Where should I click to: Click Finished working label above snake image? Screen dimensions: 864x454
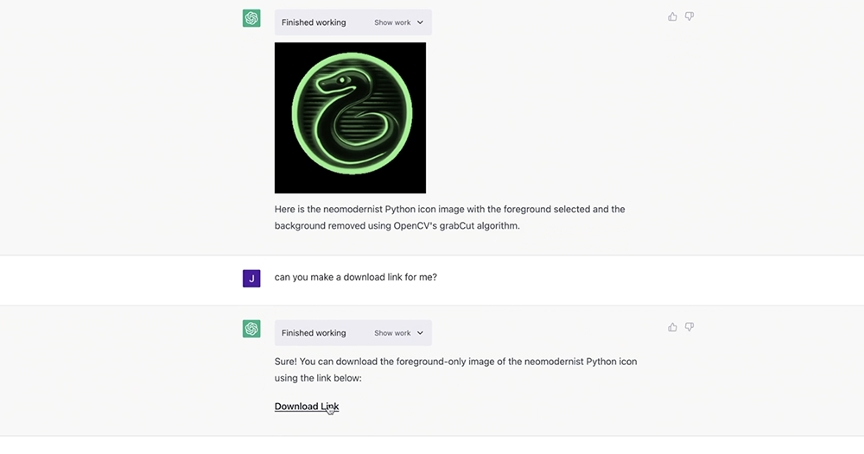(314, 22)
